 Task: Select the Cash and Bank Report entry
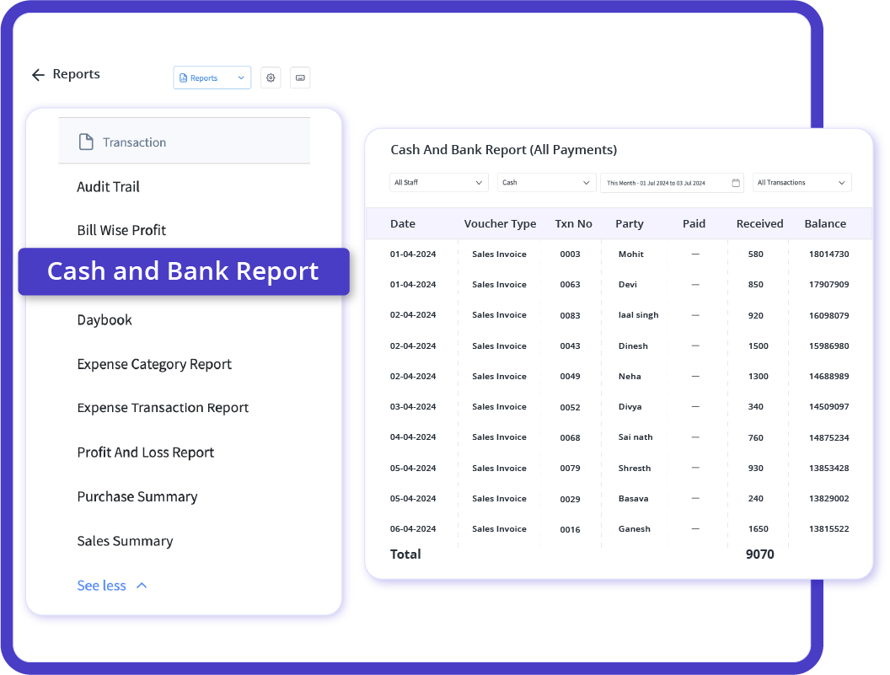184,271
